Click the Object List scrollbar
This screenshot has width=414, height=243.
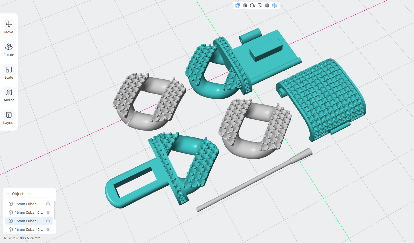(x=55, y=210)
